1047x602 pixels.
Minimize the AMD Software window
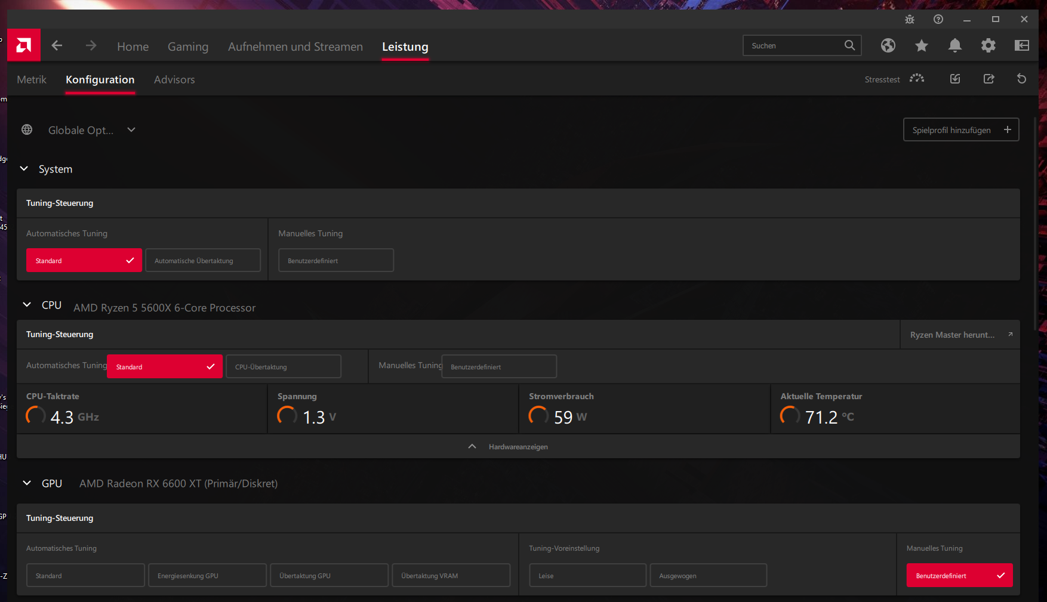pos(967,19)
